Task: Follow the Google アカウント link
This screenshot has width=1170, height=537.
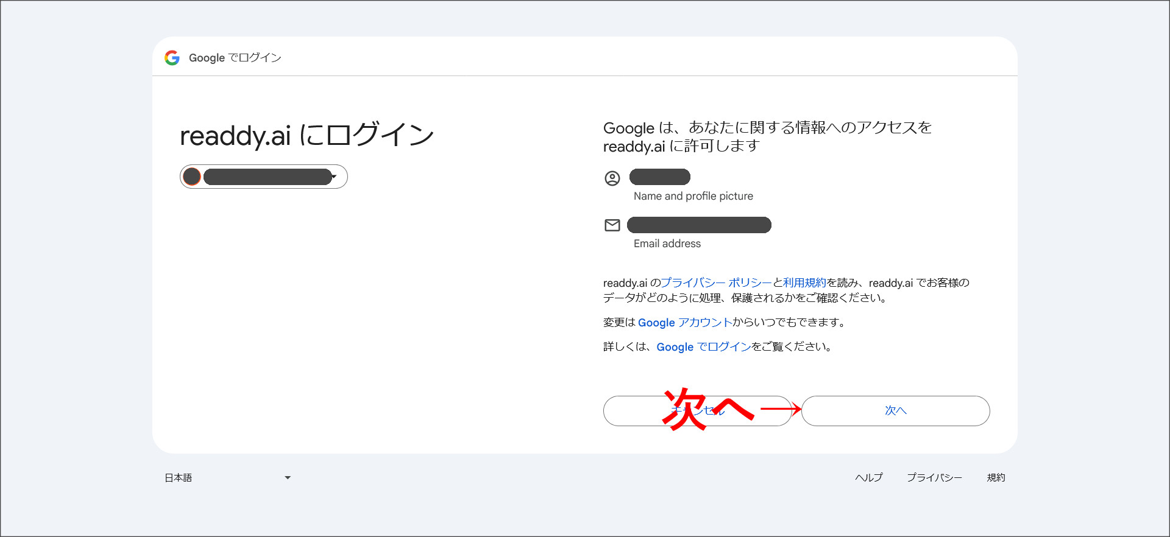Action: pyautogui.click(x=684, y=323)
